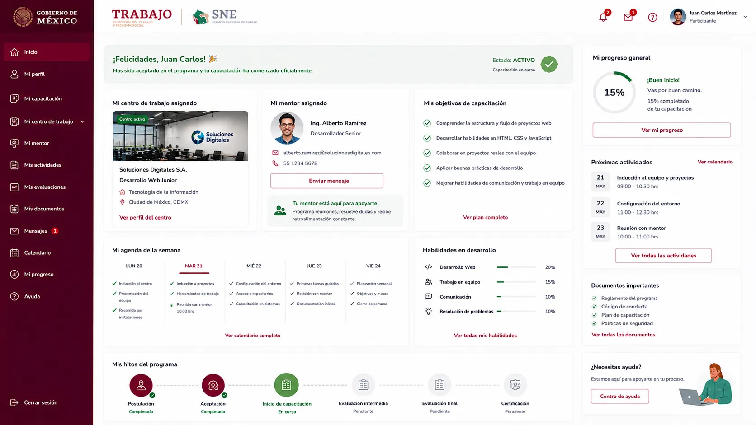Toggle the Aplicar buenas prácticas objective check

(427, 168)
